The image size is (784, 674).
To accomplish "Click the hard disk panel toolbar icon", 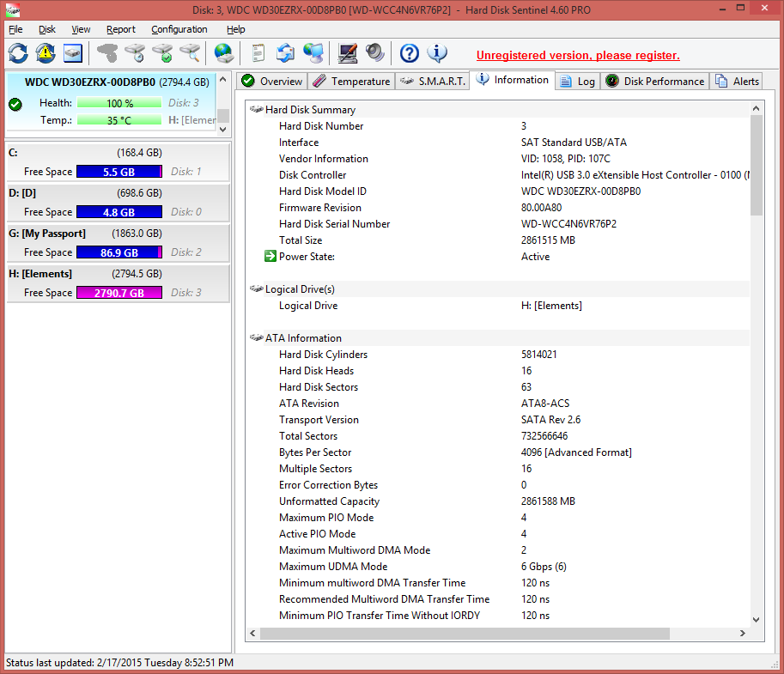I will tap(73, 53).
